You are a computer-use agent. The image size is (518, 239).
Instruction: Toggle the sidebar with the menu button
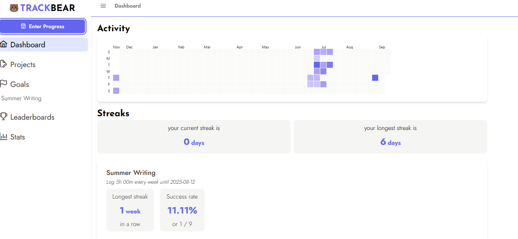103,6
